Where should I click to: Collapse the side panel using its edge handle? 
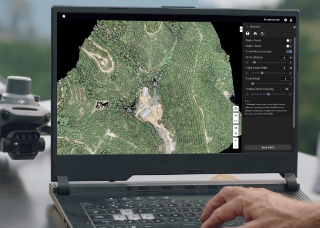[241, 29]
